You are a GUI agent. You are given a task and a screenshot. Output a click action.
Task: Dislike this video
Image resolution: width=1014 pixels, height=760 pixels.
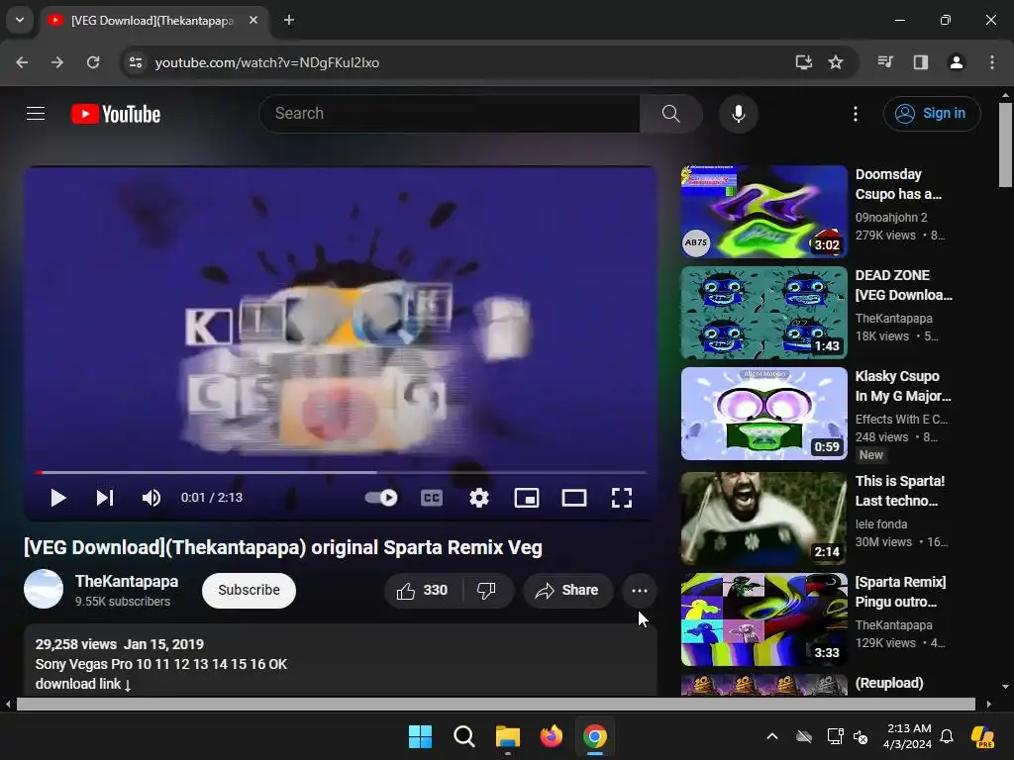point(486,591)
